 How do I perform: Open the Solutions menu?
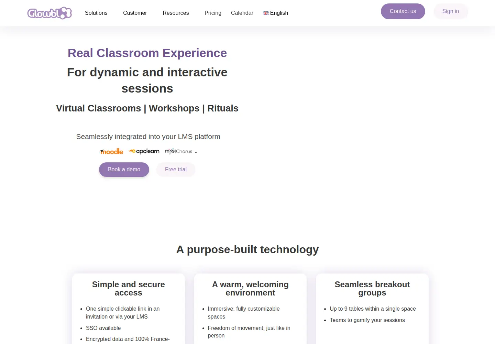click(x=96, y=13)
